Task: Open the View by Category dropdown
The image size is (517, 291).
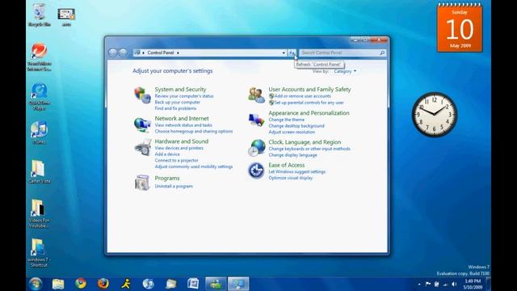Action: (x=345, y=71)
